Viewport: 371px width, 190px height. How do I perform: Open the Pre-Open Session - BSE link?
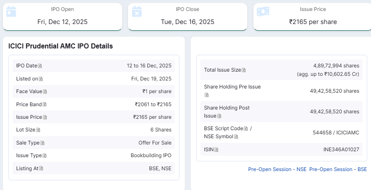[338, 169]
